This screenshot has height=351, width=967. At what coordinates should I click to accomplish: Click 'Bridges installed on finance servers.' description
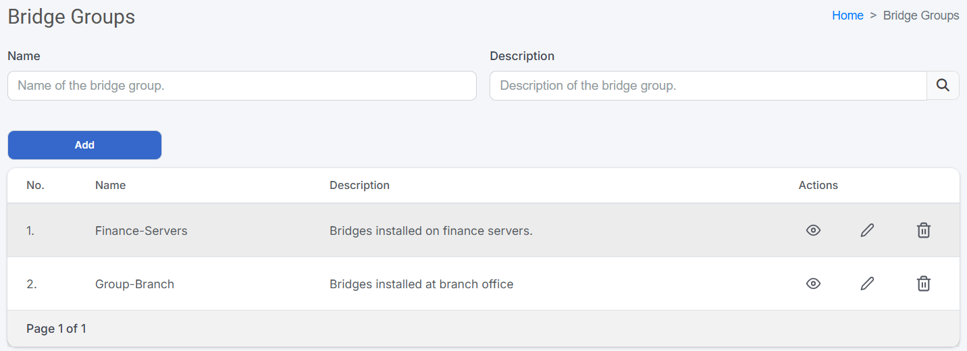point(431,231)
